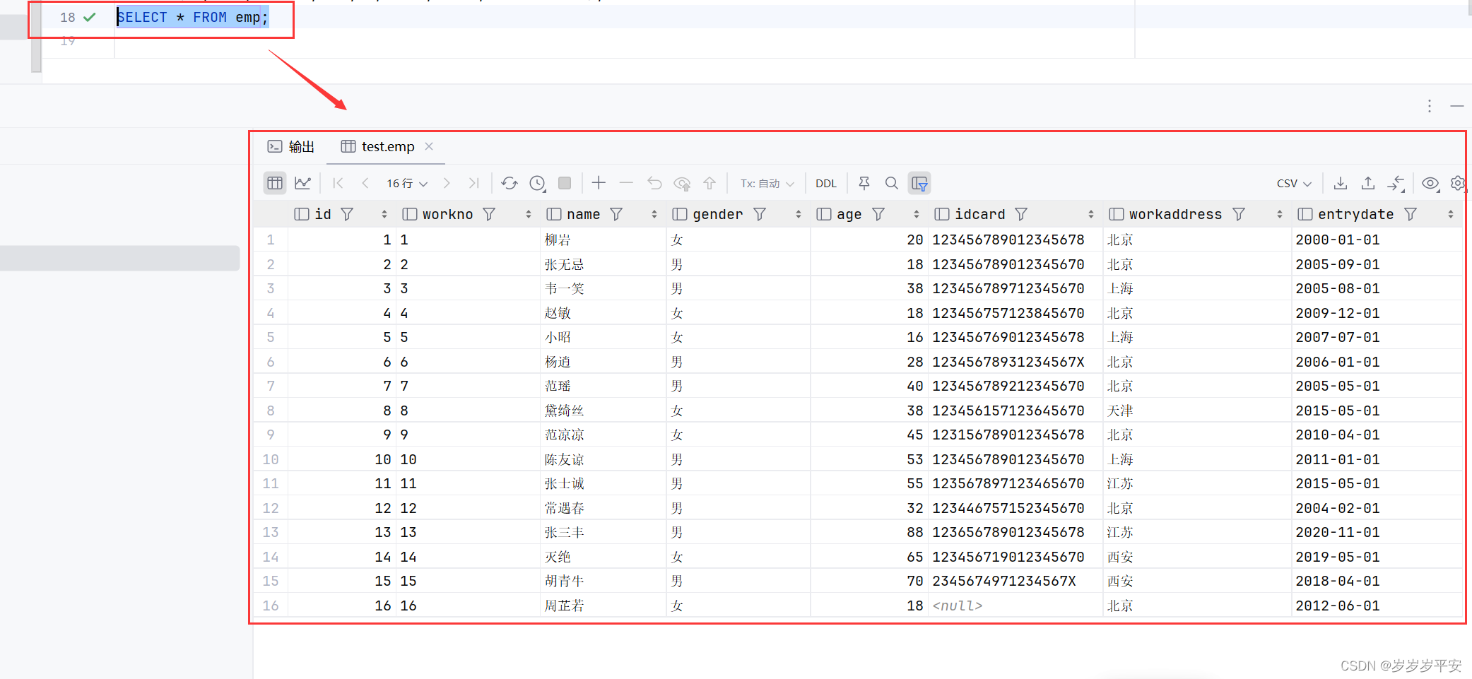Click the auto-refresh clock icon

(x=538, y=183)
